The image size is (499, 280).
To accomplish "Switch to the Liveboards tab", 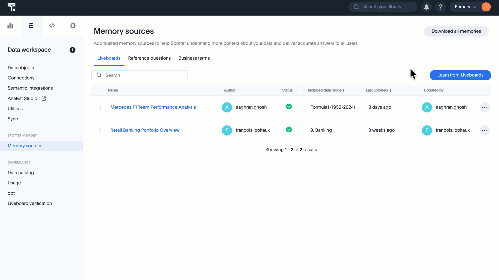I will click(109, 58).
